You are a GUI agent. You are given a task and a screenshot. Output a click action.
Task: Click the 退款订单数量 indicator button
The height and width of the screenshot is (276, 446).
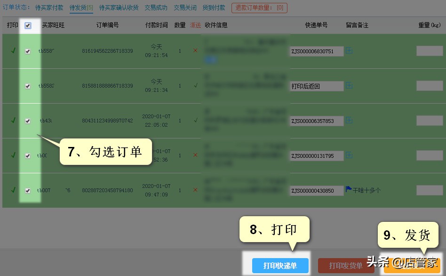[x=259, y=8]
